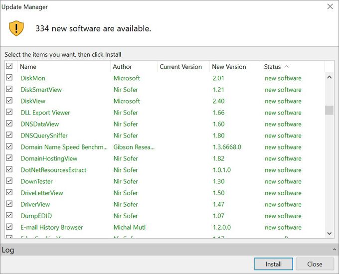Uncheck the DNSQuerySniffer checkbox
Image resolution: width=339 pixels, height=274 pixels.
9,135
